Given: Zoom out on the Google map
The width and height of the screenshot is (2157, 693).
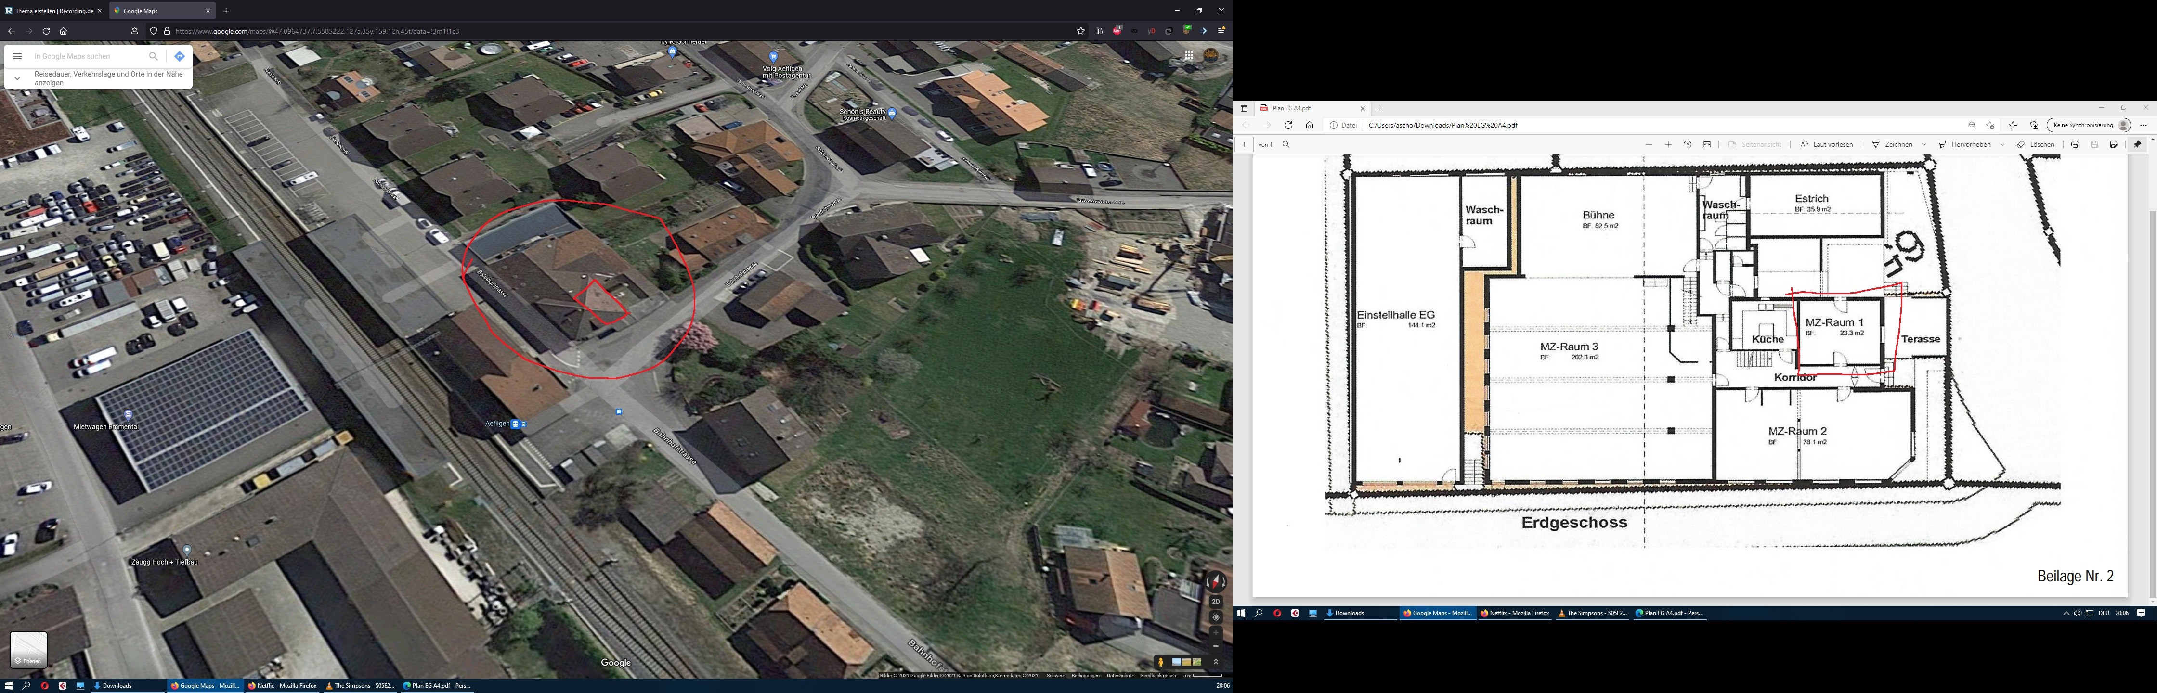Looking at the screenshot, I should click(1216, 646).
